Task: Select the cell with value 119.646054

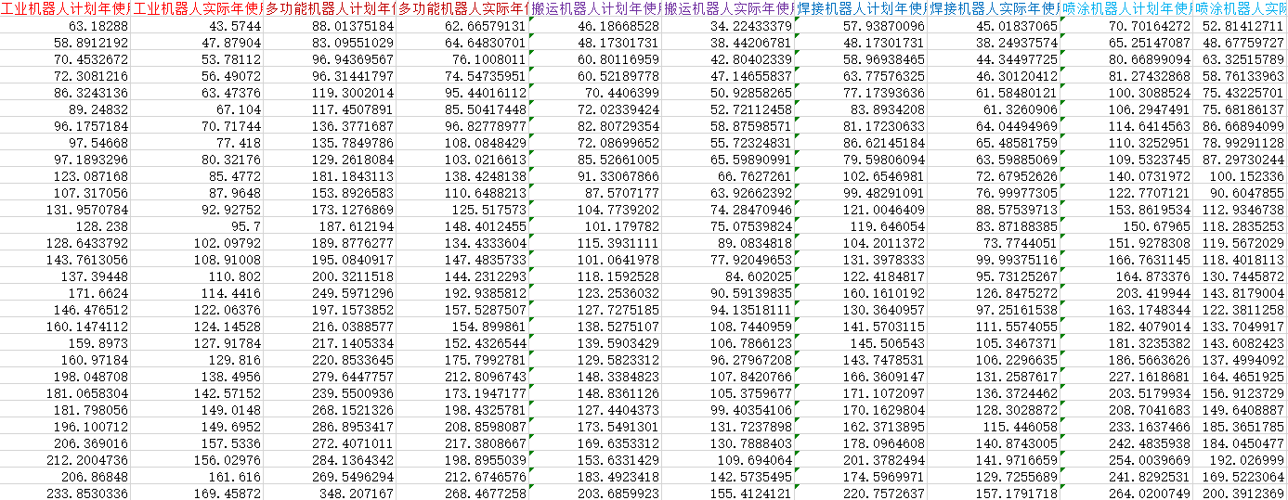Action: pos(861,225)
